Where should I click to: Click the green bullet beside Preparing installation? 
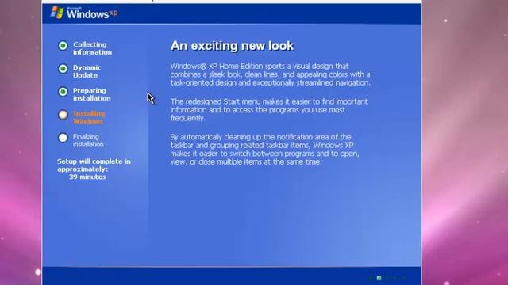pyautogui.click(x=63, y=92)
